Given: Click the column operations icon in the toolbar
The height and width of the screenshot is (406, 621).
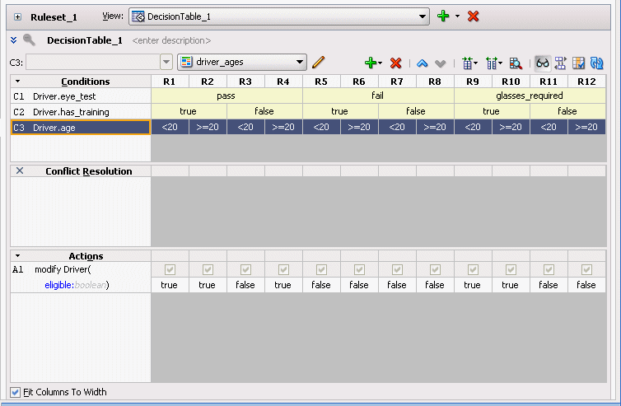Looking at the screenshot, I should (493, 63).
